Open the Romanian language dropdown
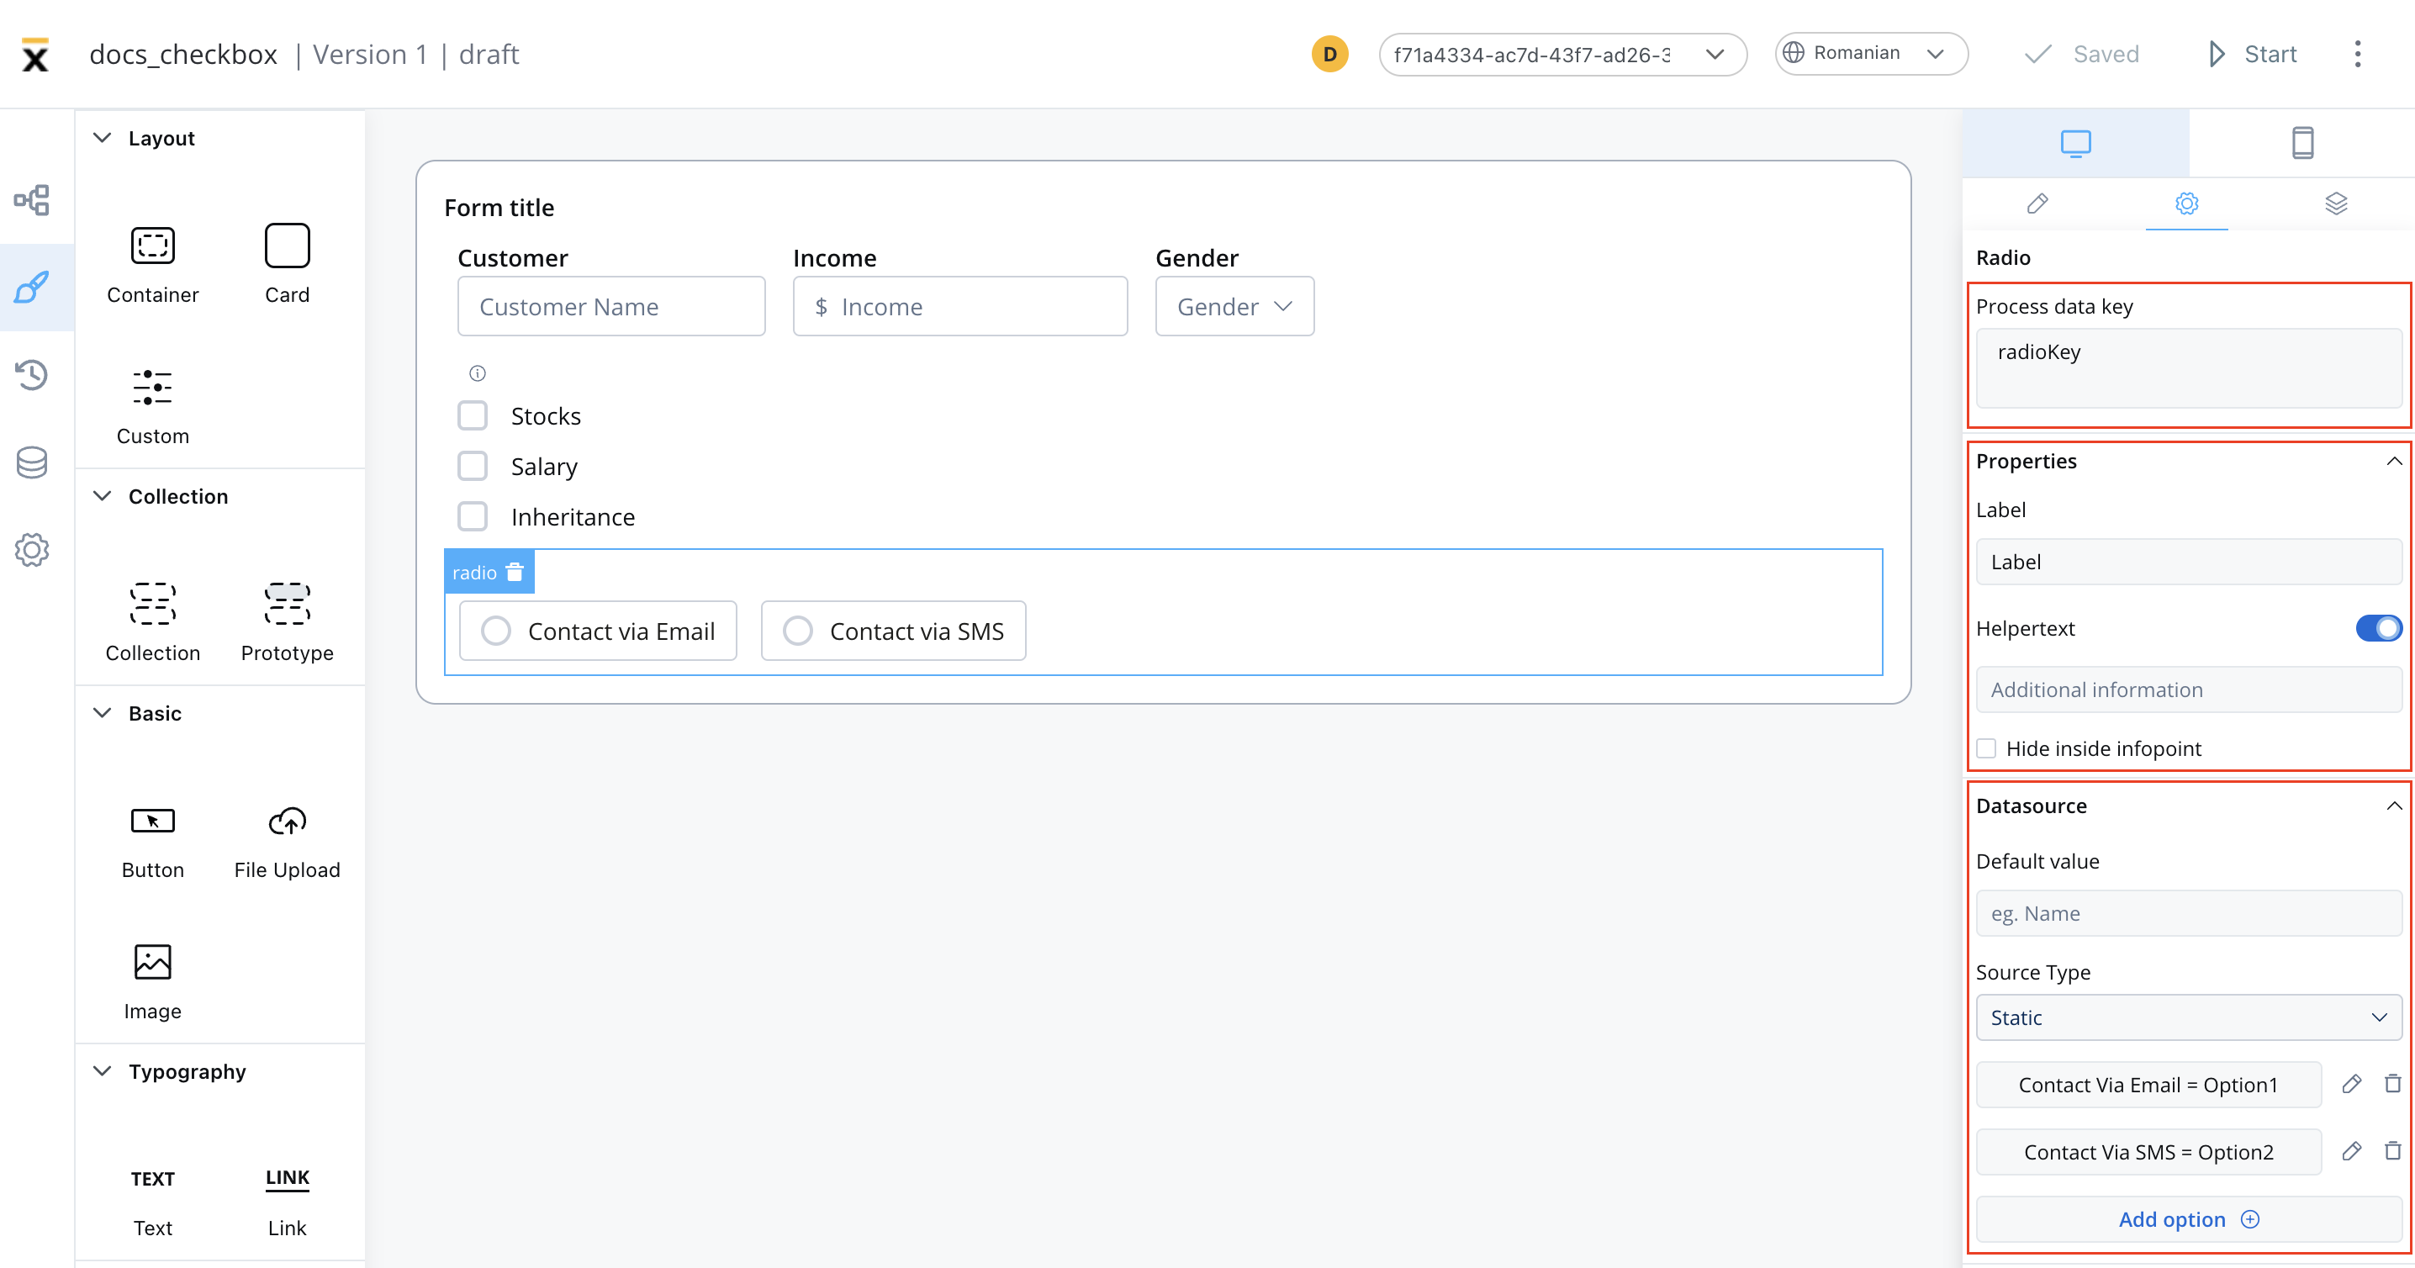This screenshot has height=1268, width=2415. point(1871,54)
